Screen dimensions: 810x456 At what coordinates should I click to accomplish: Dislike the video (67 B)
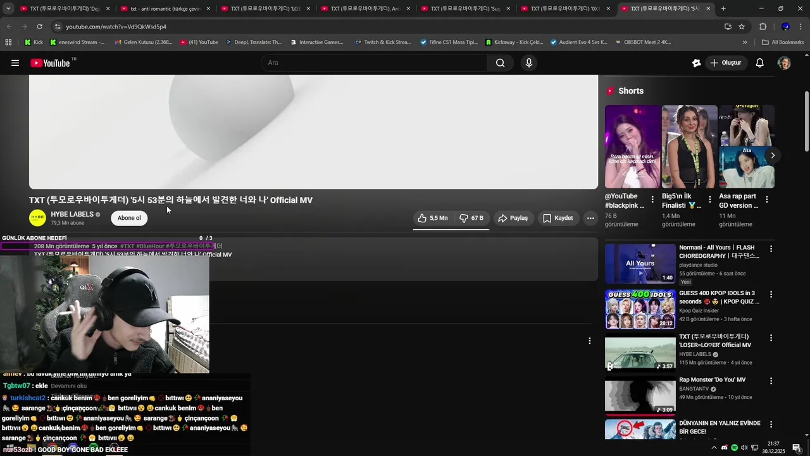click(x=471, y=218)
